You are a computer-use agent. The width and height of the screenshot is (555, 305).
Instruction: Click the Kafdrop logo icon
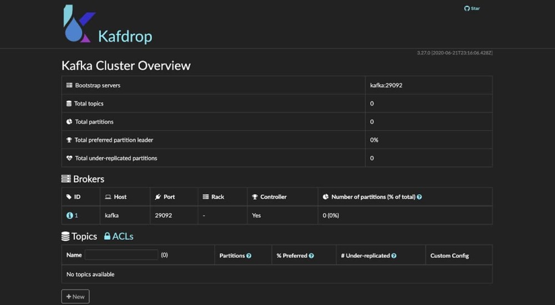coord(79,24)
